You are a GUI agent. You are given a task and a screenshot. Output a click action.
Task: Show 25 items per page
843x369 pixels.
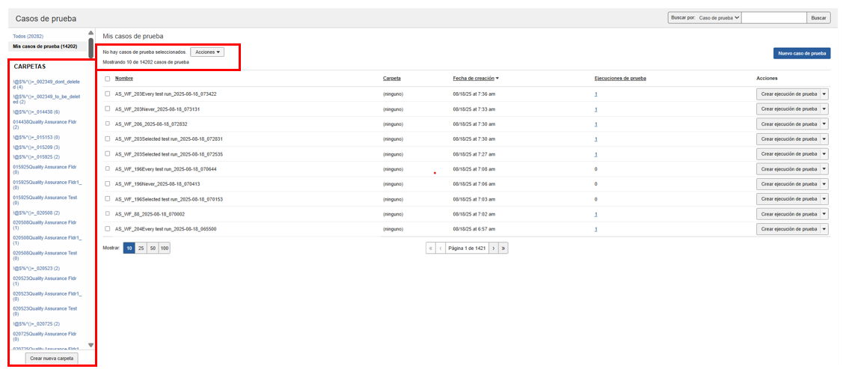[x=141, y=248]
